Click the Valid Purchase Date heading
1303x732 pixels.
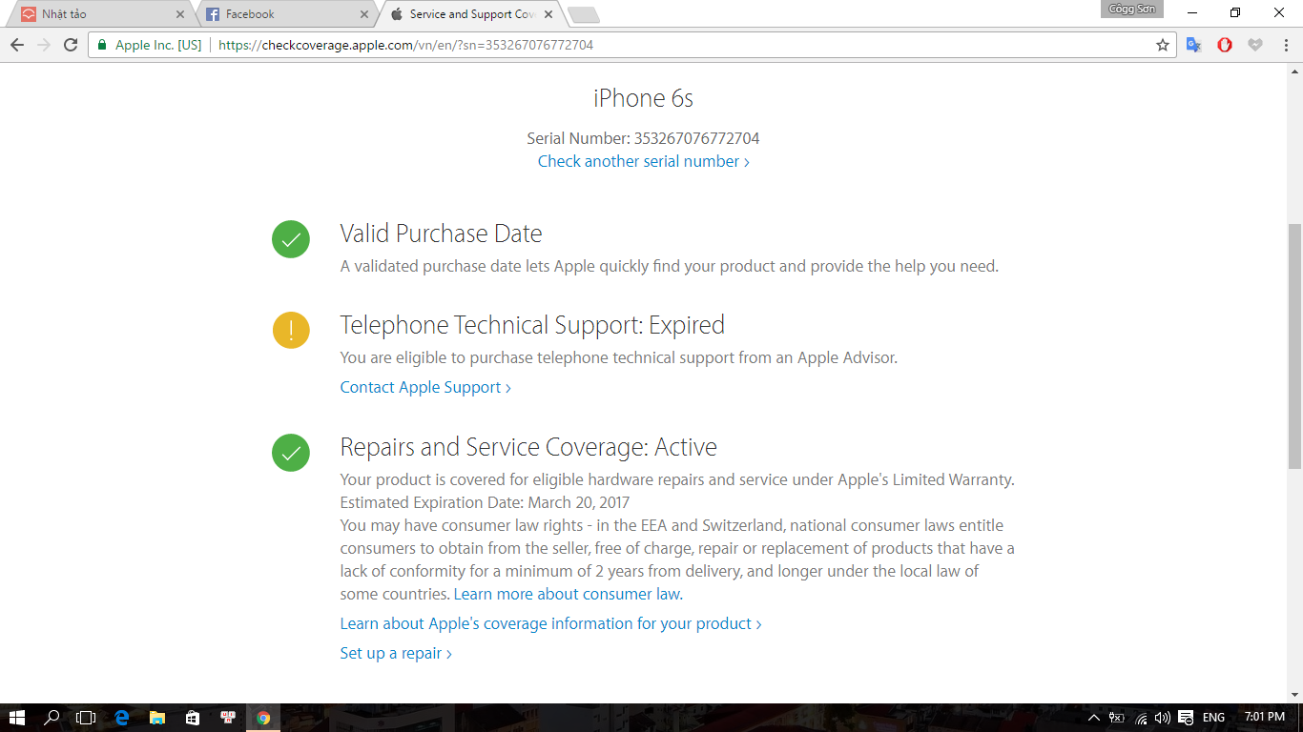pyautogui.click(x=441, y=234)
